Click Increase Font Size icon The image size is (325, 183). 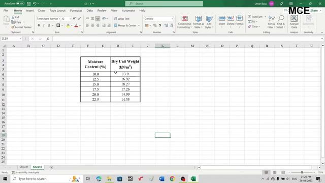[74, 19]
